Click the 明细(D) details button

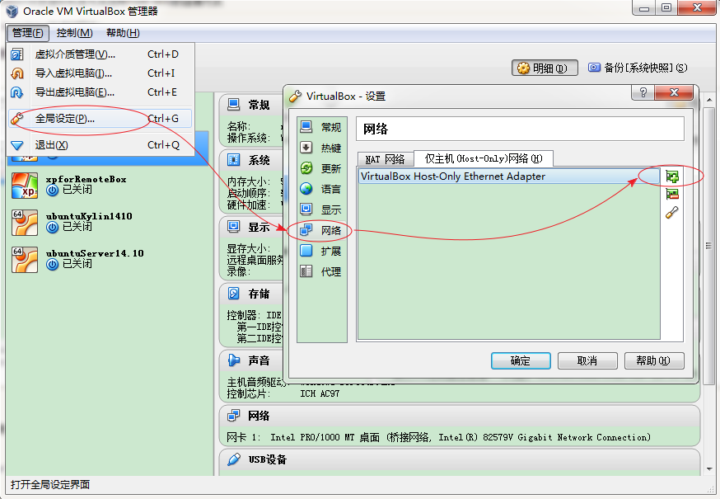point(545,68)
